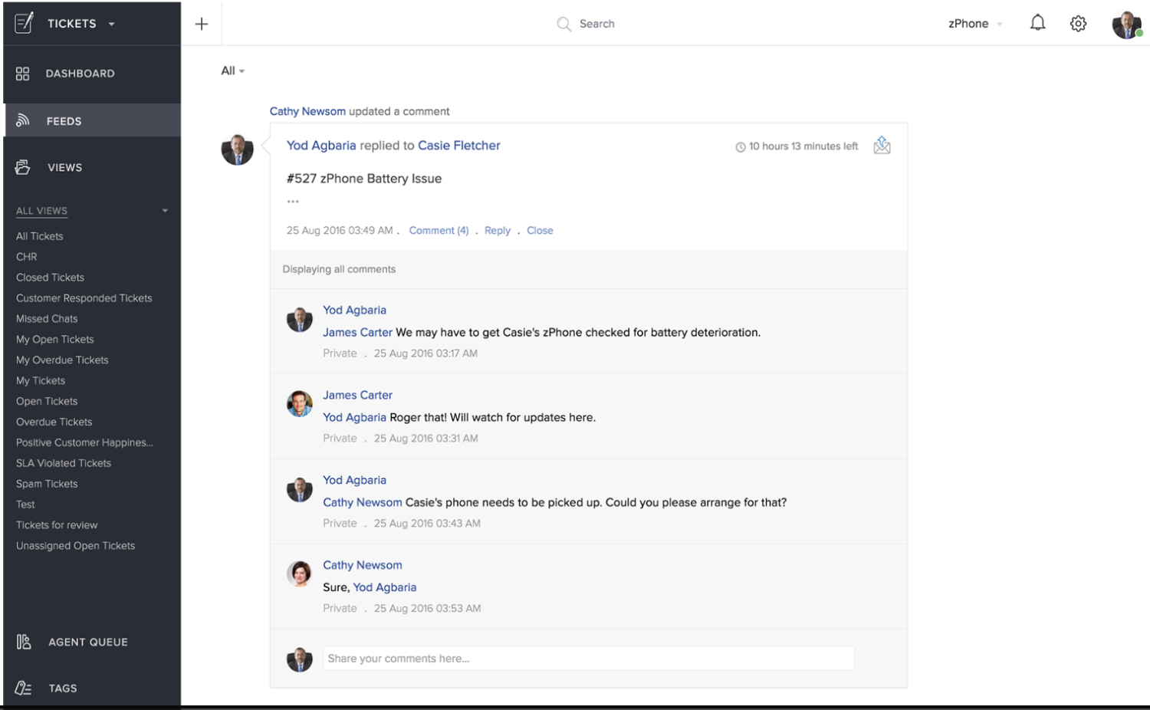Screen dimensions: 1150x710
Task: Click the Comment (4) link
Action: pos(439,230)
